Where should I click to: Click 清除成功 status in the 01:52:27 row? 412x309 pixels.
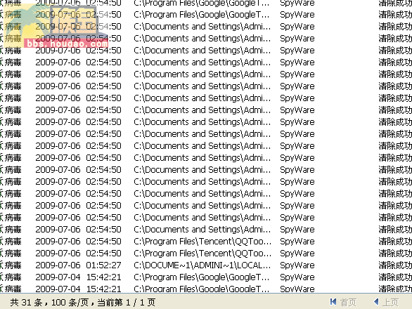click(395, 265)
